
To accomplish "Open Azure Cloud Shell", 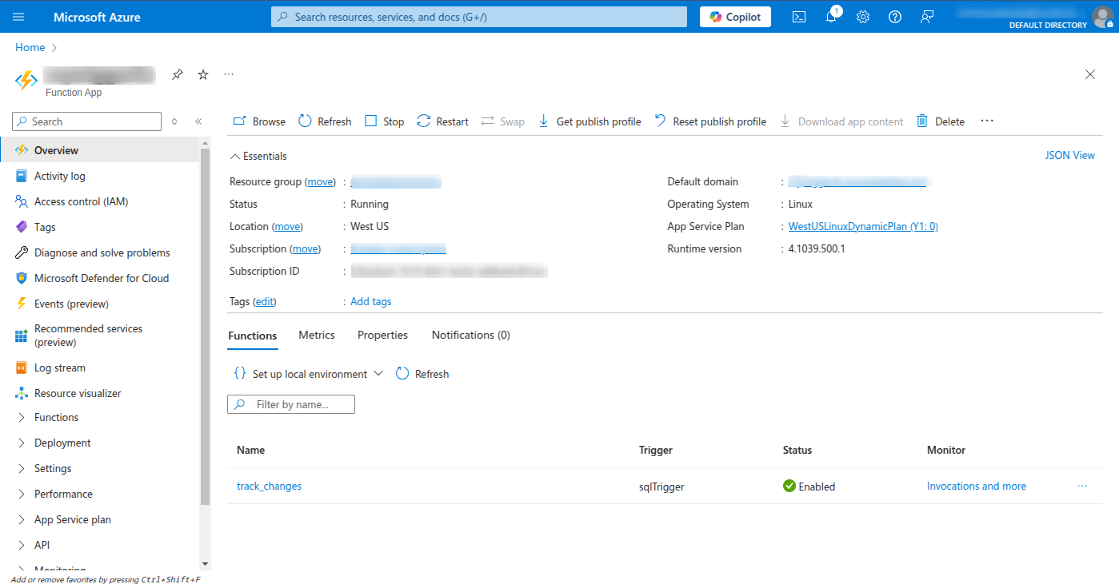I will pyautogui.click(x=798, y=16).
